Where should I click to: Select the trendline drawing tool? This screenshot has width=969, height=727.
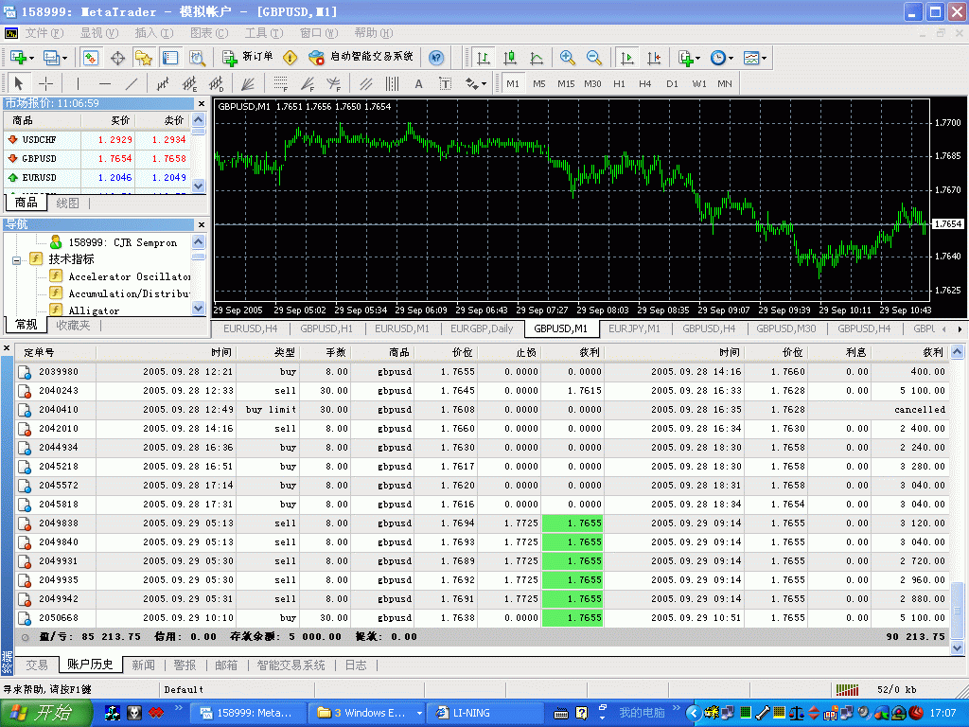click(x=132, y=83)
